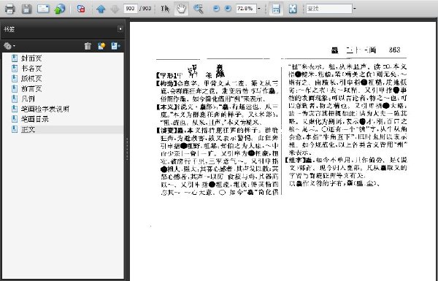
Task: Click the greyed next page down arrow
Action: (115, 9)
